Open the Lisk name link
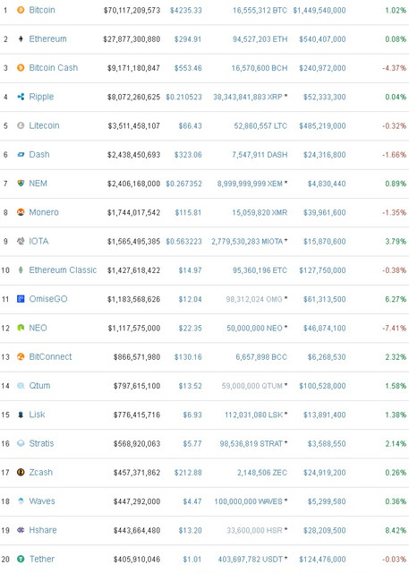 tap(37, 415)
